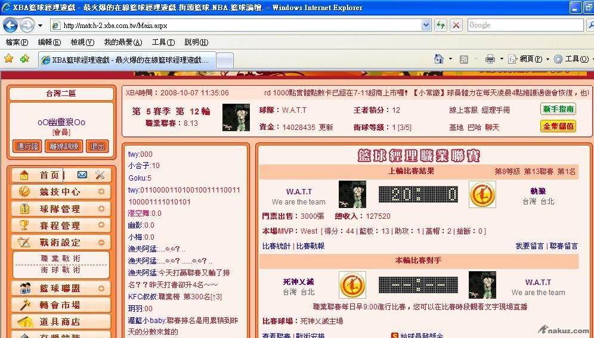Click the 軌狼 team logo
Image resolution: width=594 pixels, height=338 pixels.
click(482, 194)
